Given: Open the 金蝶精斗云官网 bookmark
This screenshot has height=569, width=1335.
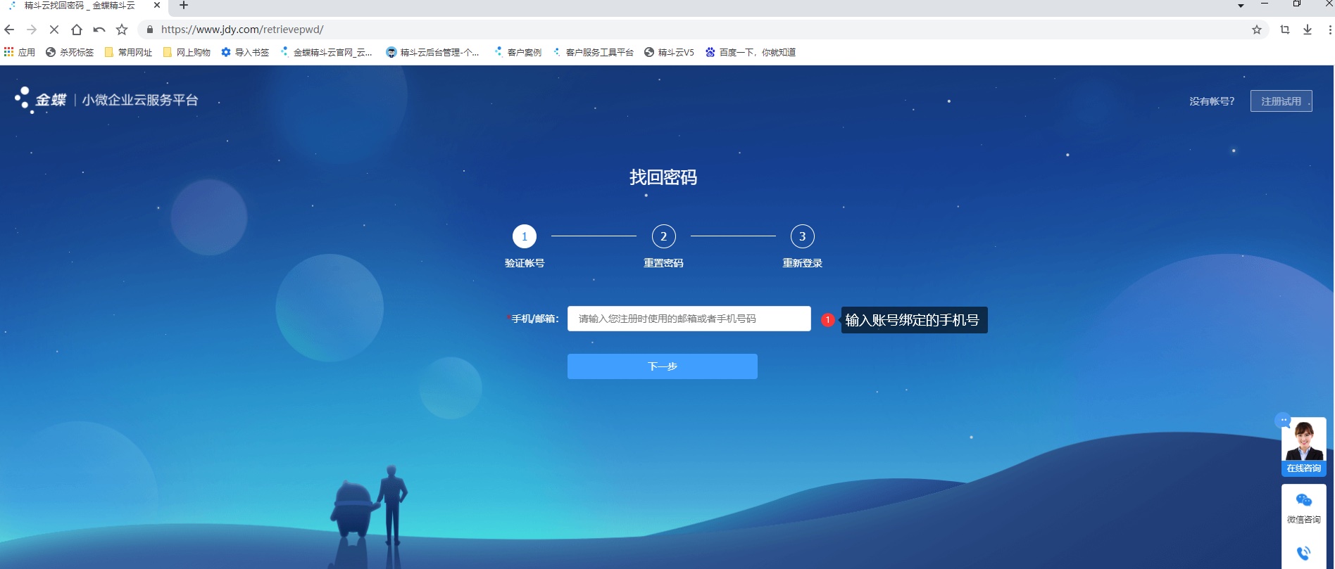Looking at the screenshot, I should [327, 52].
